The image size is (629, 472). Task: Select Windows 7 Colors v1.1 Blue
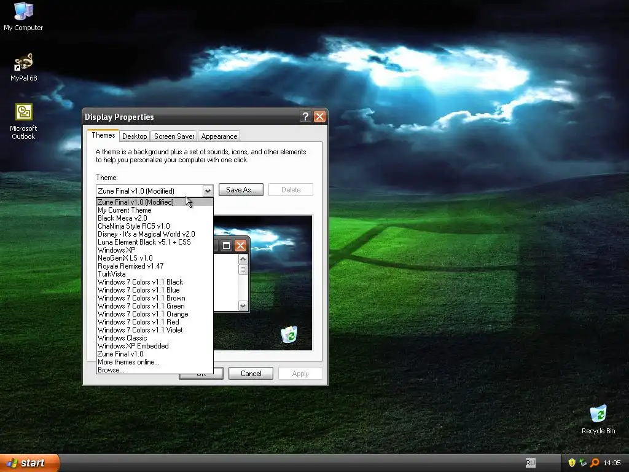tap(154, 290)
